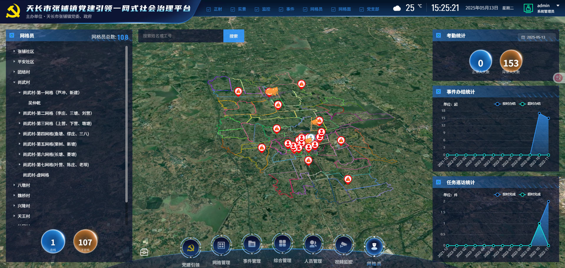Toggle the 党支部 layer checkbox
565x268 pixels.
[x=362, y=9]
